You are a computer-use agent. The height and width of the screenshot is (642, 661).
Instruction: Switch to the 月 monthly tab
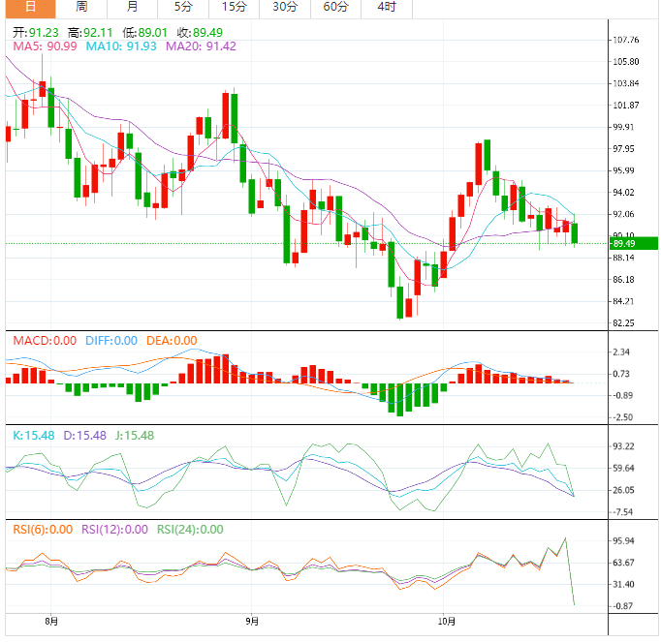[133, 8]
